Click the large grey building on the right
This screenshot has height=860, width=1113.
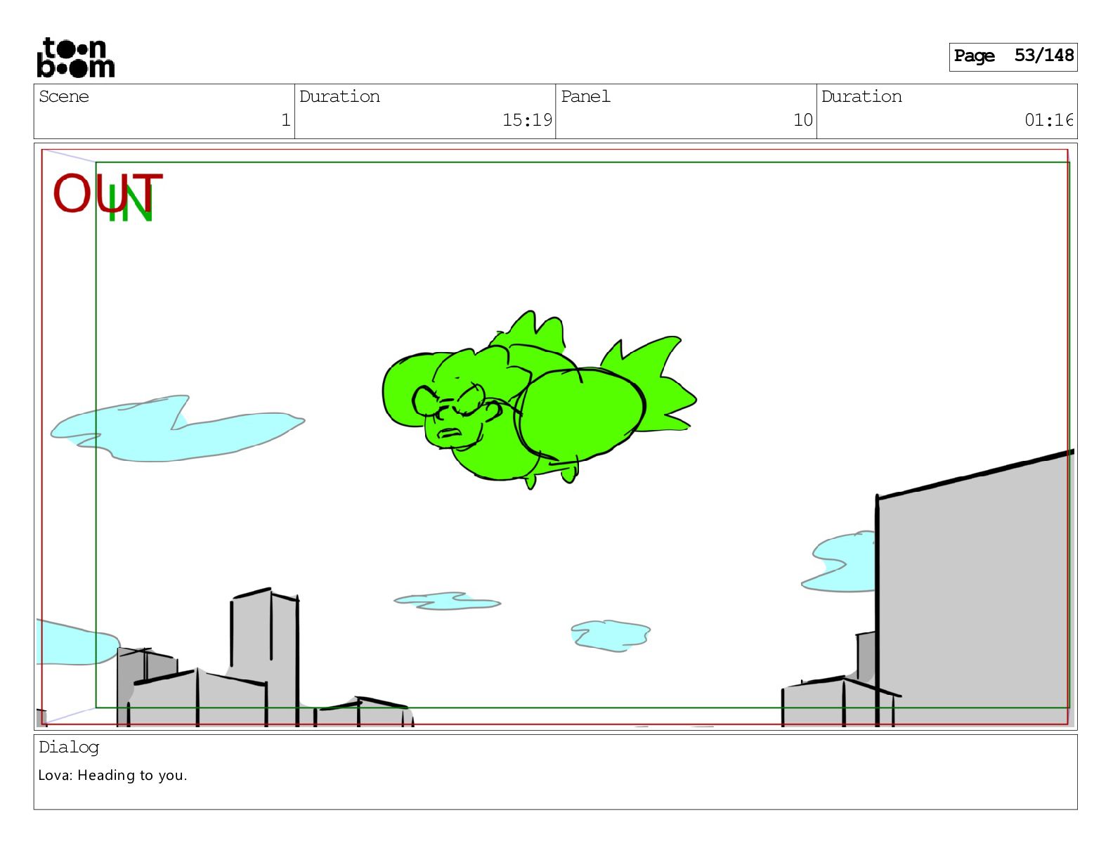click(974, 589)
